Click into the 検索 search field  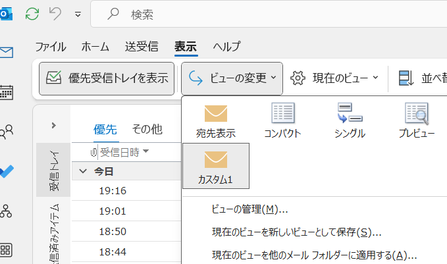pos(263,14)
